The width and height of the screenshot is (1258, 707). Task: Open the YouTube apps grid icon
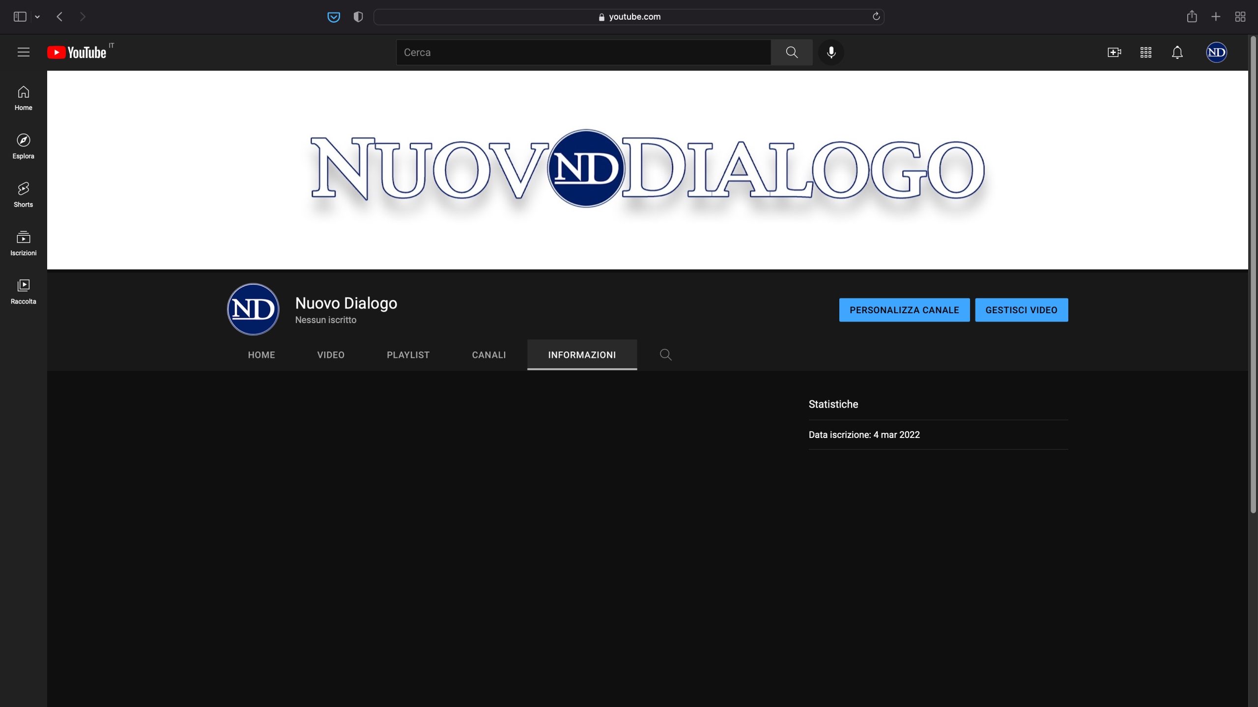pos(1145,52)
